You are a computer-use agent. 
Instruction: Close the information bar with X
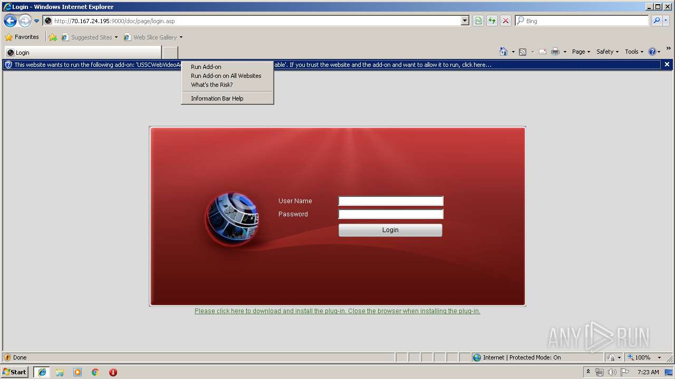coord(667,64)
